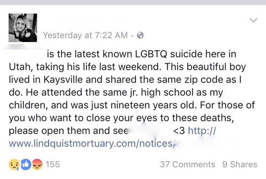Open the 'Yesterday at 7:22 AM' timestamp

point(85,35)
